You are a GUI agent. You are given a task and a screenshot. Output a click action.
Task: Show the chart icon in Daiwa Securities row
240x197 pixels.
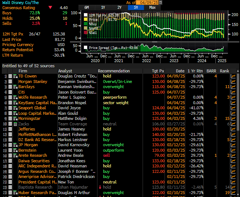[233, 161]
